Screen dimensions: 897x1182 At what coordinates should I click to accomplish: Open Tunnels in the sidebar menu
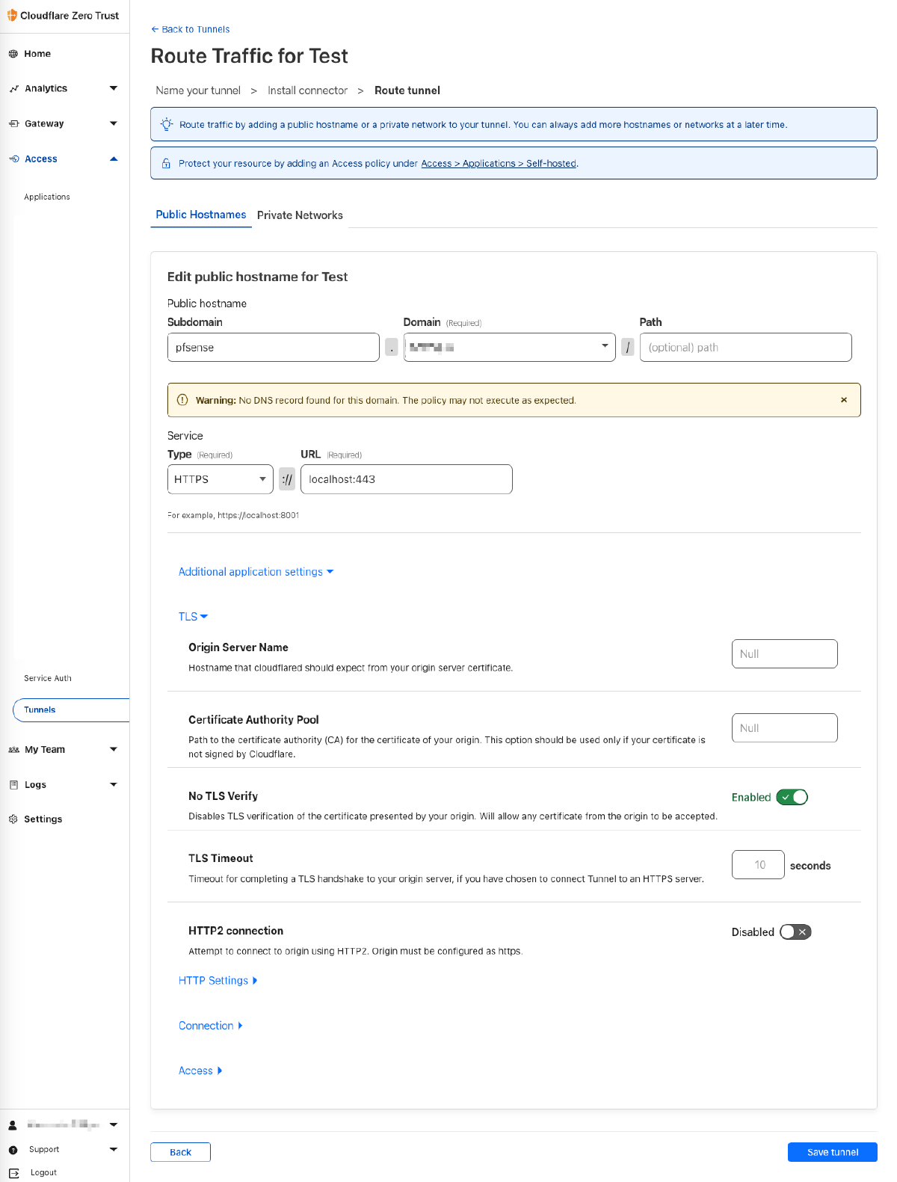40,710
